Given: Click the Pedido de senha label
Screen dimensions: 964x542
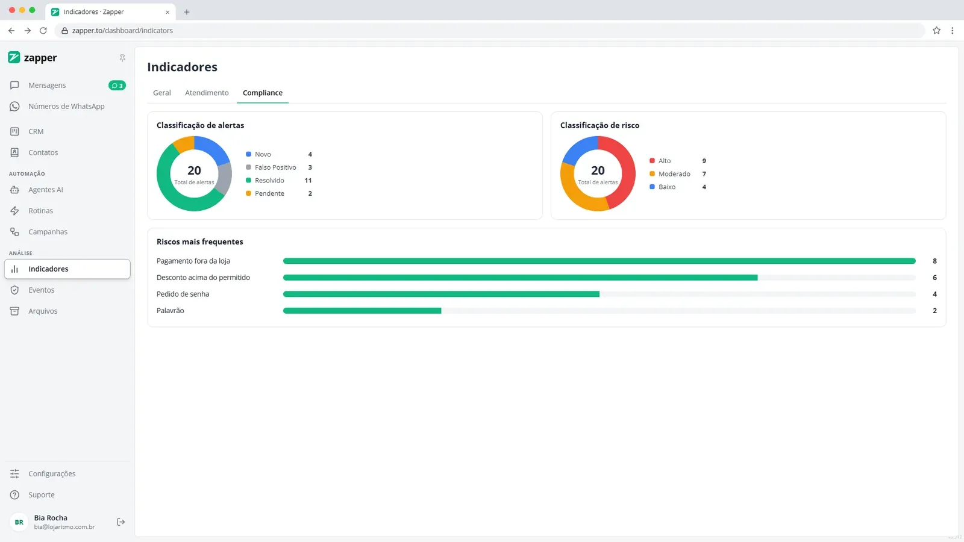Looking at the screenshot, I should click(183, 294).
